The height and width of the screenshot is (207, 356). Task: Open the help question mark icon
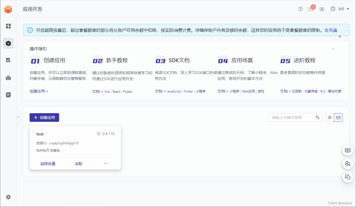300,9
